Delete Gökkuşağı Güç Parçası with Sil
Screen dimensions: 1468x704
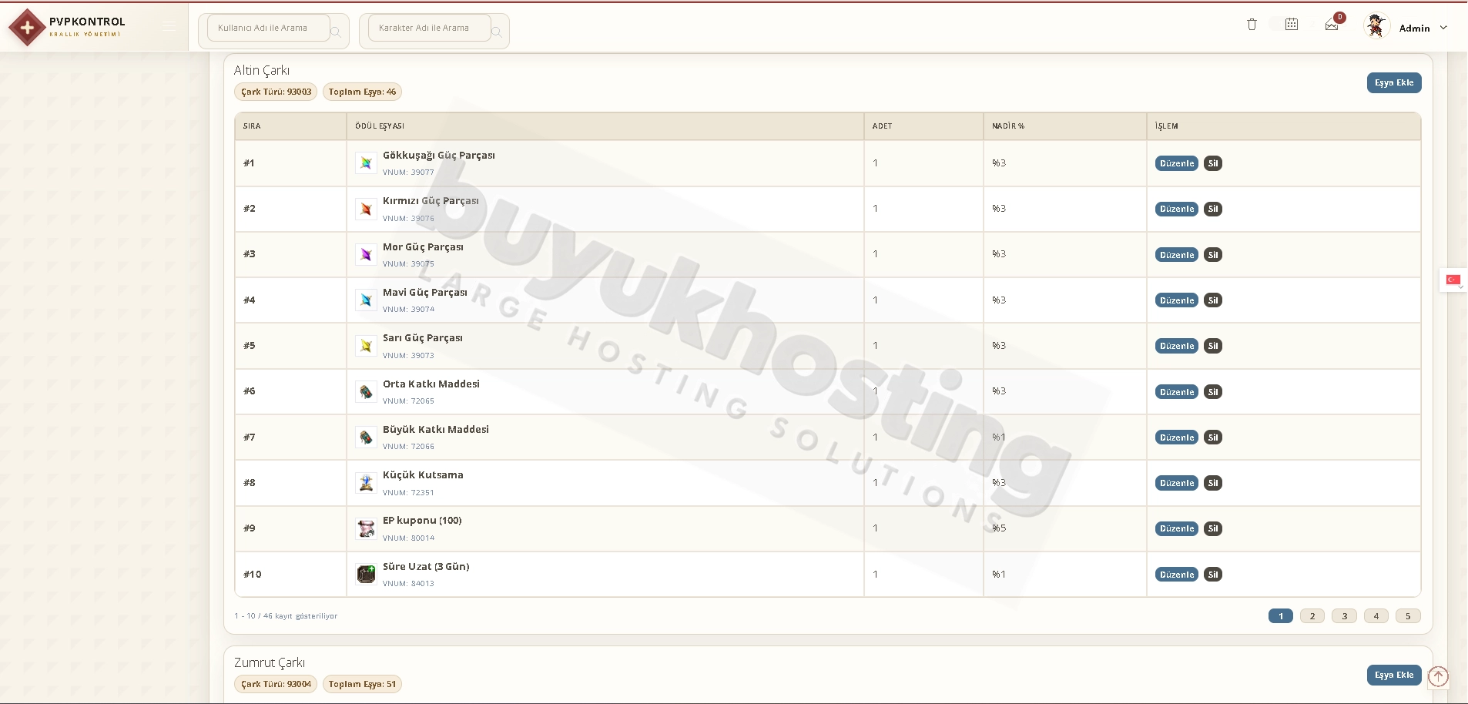tap(1213, 163)
